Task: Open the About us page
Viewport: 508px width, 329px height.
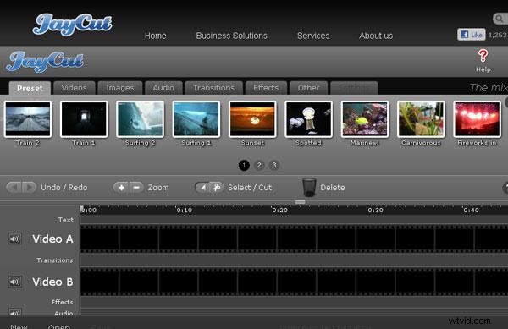Action: [376, 36]
